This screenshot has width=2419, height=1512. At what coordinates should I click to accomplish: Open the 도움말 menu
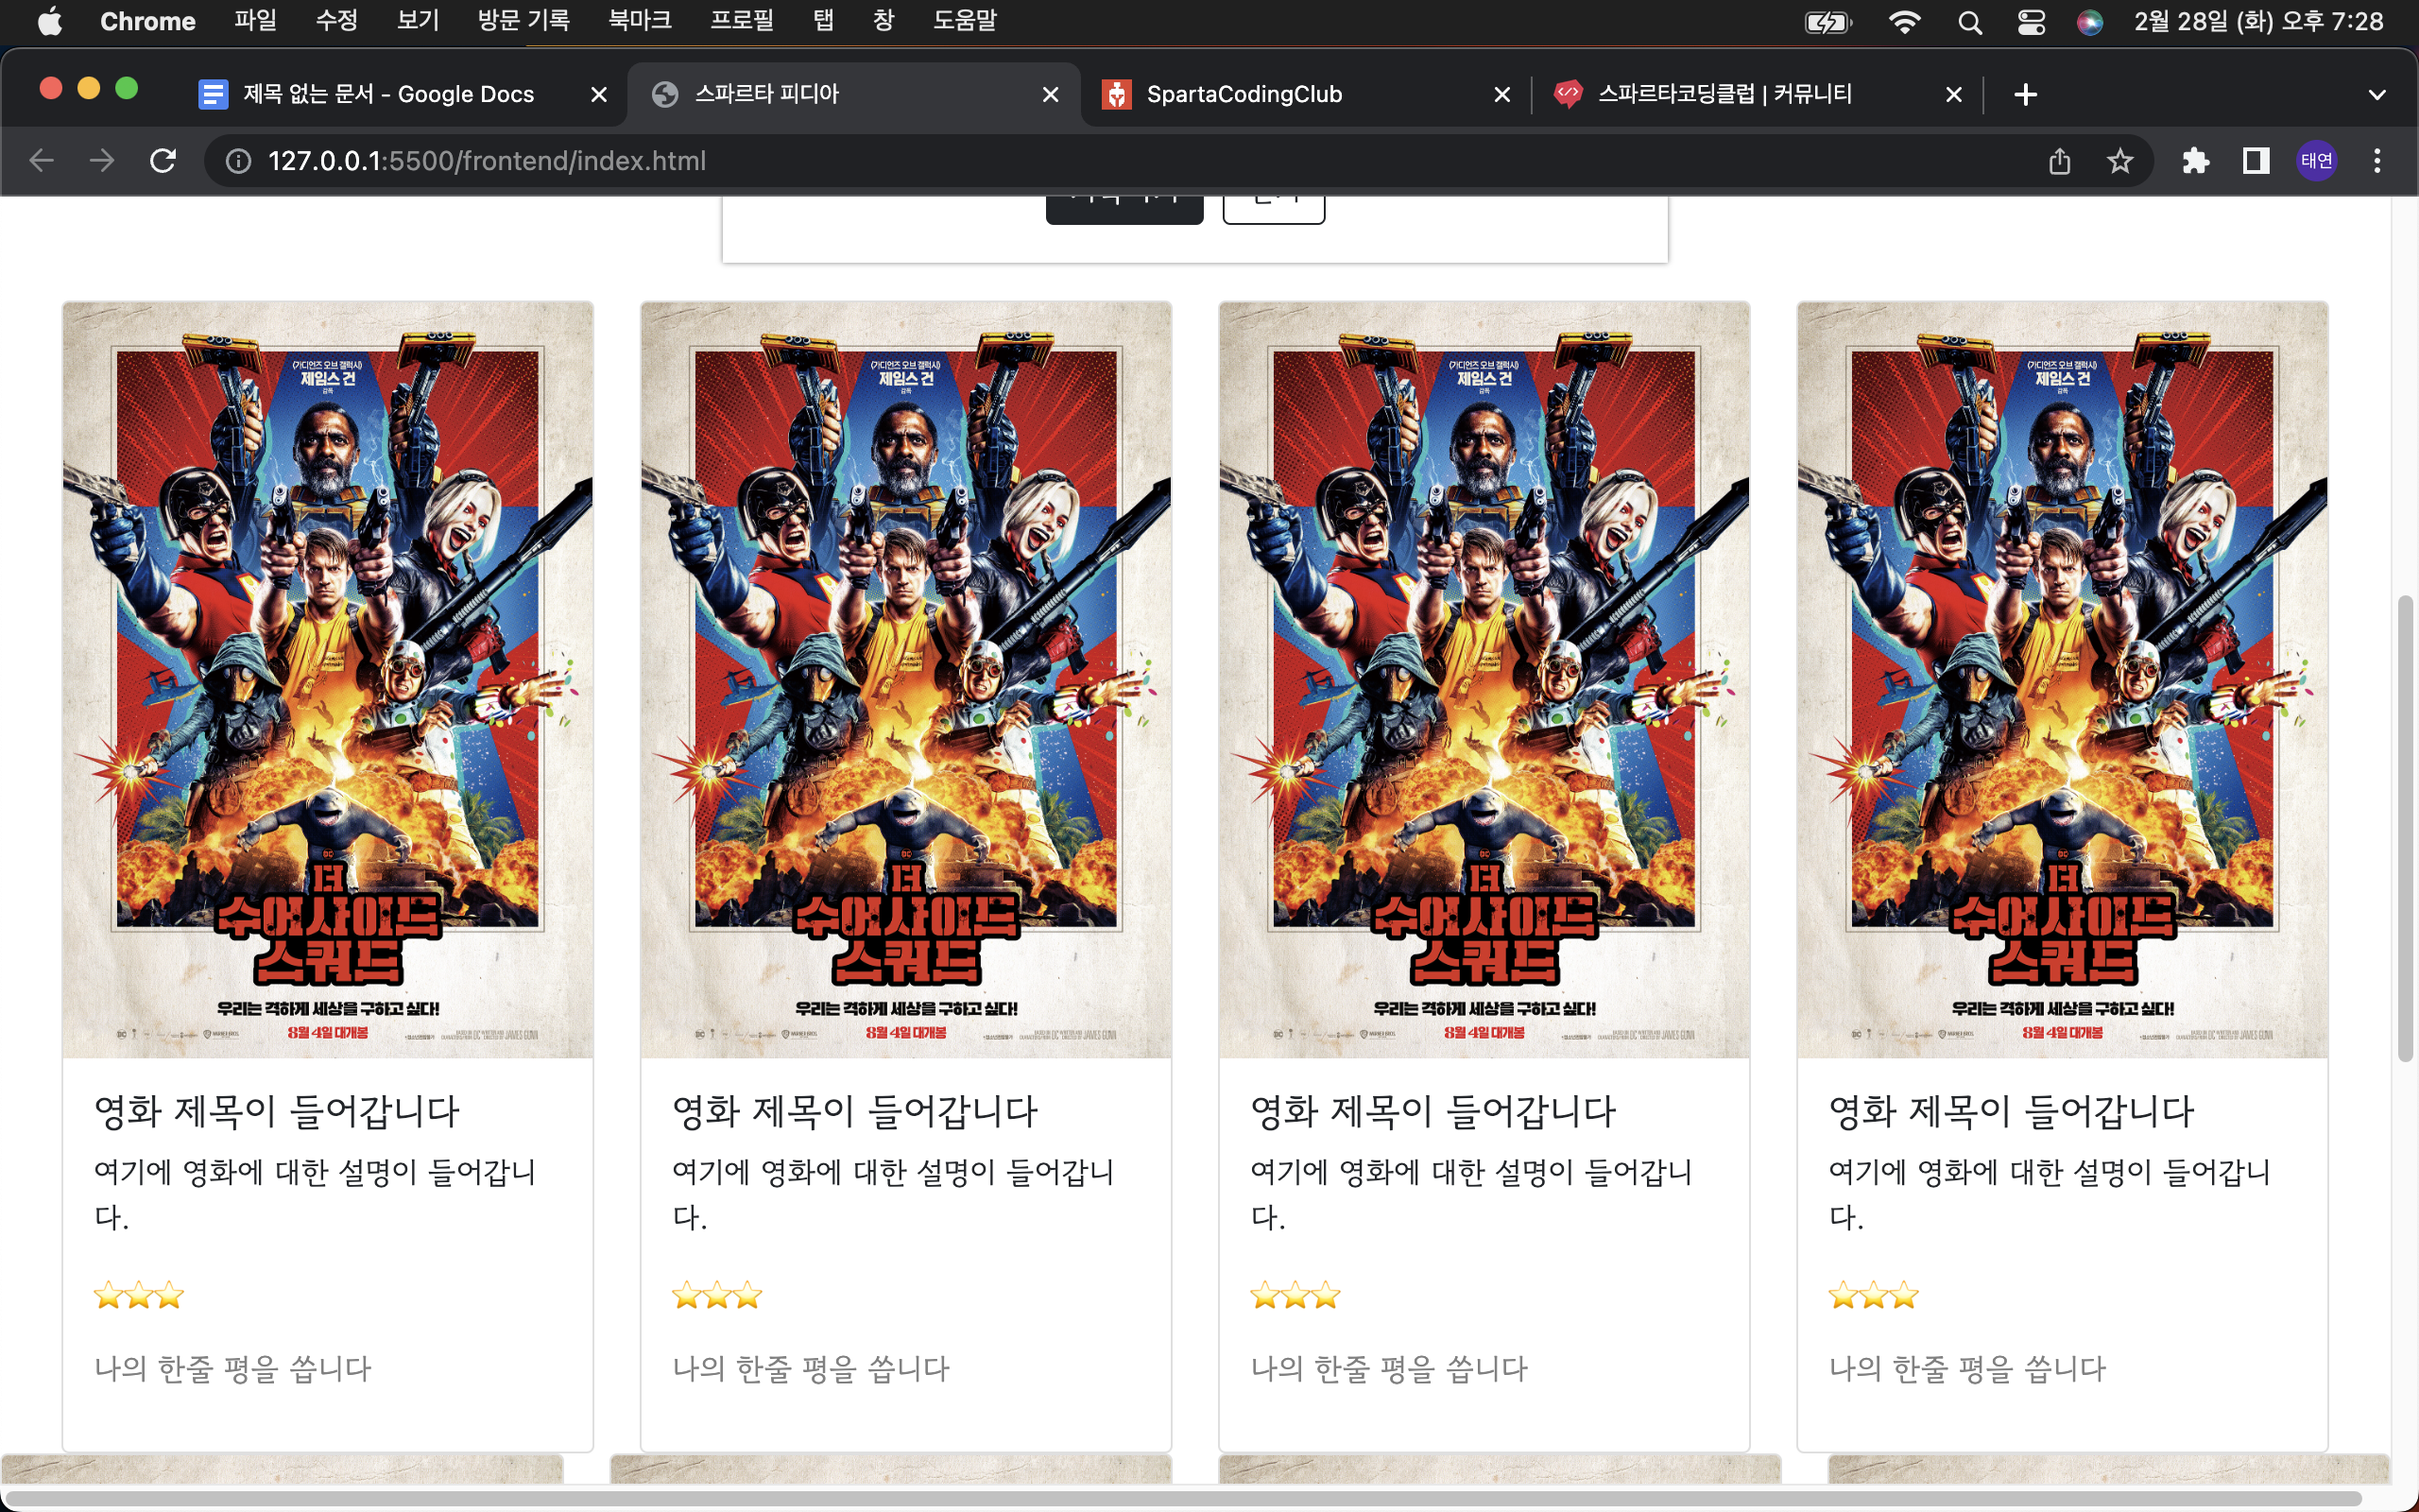coord(965,21)
